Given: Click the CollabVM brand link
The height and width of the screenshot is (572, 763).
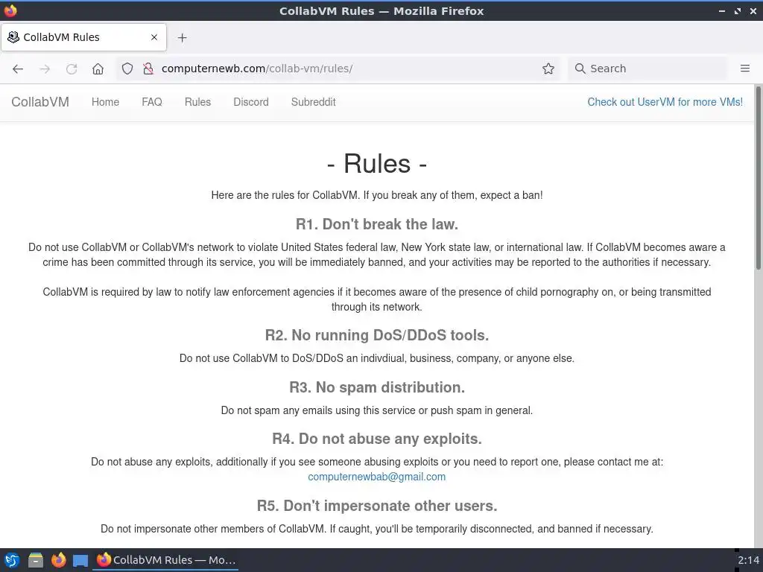Looking at the screenshot, I should [40, 102].
